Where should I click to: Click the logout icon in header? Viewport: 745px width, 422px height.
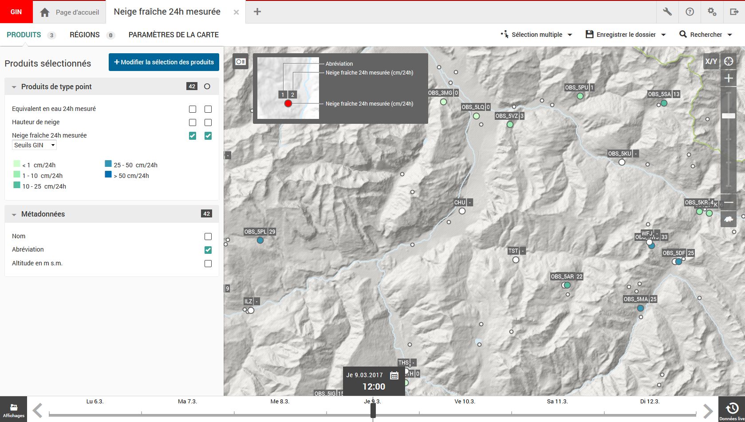[734, 12]
